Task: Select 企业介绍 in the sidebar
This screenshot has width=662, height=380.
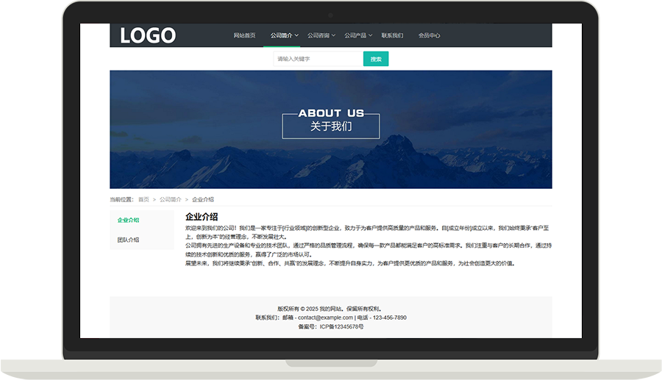Action: tap(128, 220)
